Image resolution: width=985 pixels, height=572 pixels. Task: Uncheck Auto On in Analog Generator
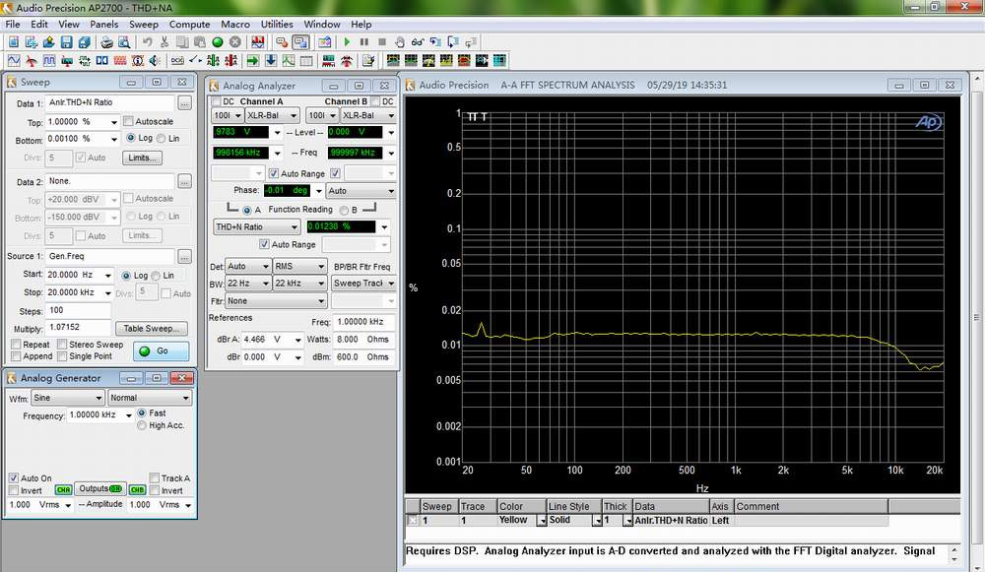[x=14, y=478]
